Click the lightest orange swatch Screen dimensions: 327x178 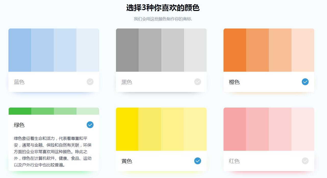click(303, 50)
